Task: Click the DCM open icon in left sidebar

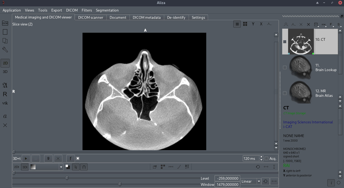Action: (x=5, y=23)
